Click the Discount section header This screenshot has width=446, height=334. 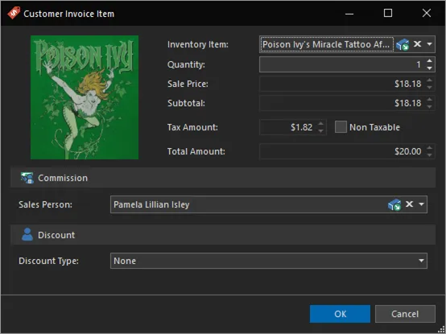[223, 235]
